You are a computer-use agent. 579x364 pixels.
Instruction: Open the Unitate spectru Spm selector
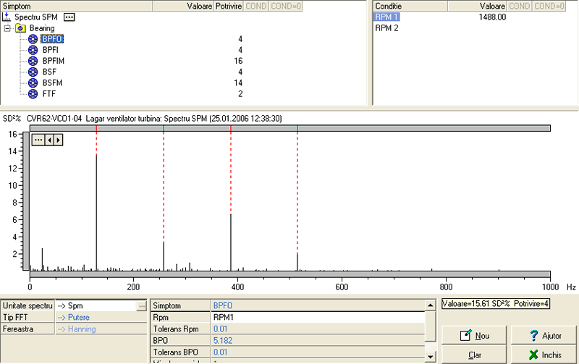pos(141,306)
